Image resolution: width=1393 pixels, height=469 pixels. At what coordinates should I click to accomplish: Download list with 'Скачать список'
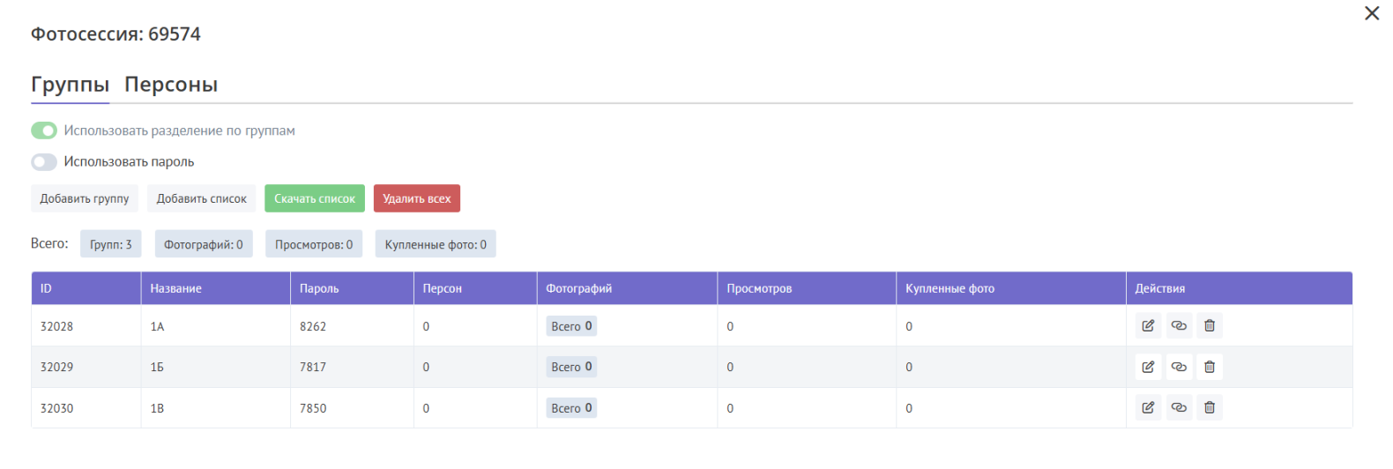point(315,198)
